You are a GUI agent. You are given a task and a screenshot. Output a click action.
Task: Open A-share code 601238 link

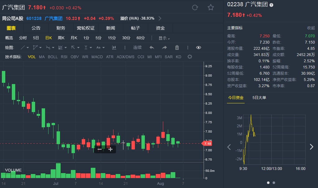pos(34,18)
